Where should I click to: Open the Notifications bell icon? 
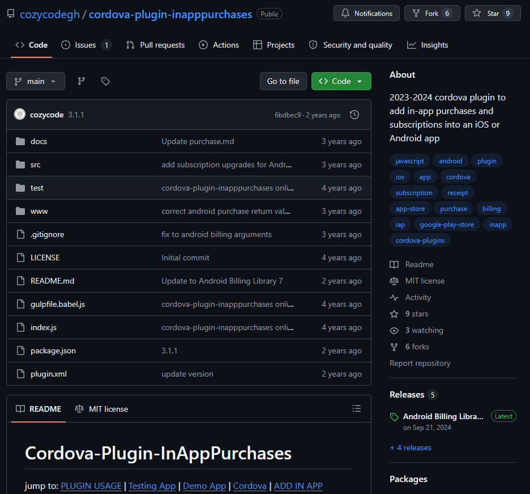(346, 12)
